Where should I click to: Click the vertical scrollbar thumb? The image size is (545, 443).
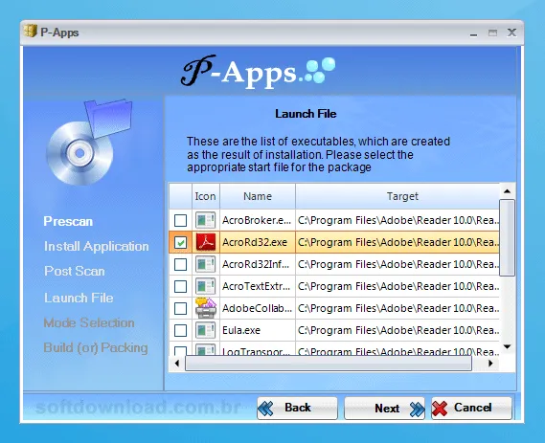coord(507,237)
